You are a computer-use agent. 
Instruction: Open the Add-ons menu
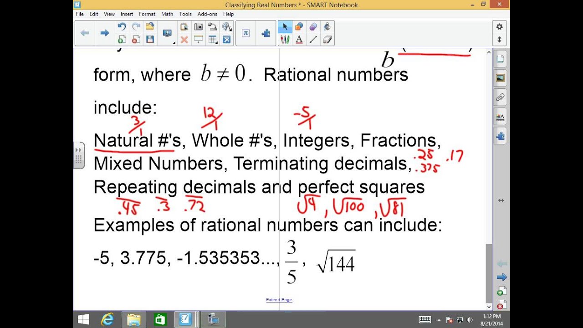tap(207, 14)
